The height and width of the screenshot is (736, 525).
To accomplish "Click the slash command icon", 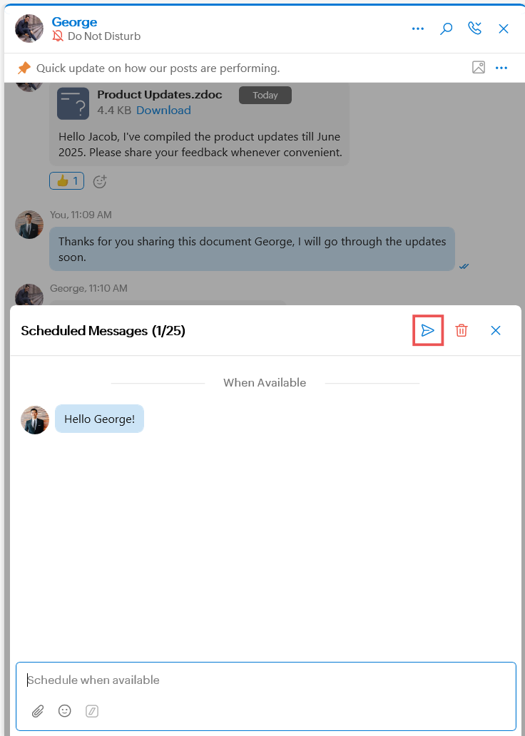I will (91, 710).
